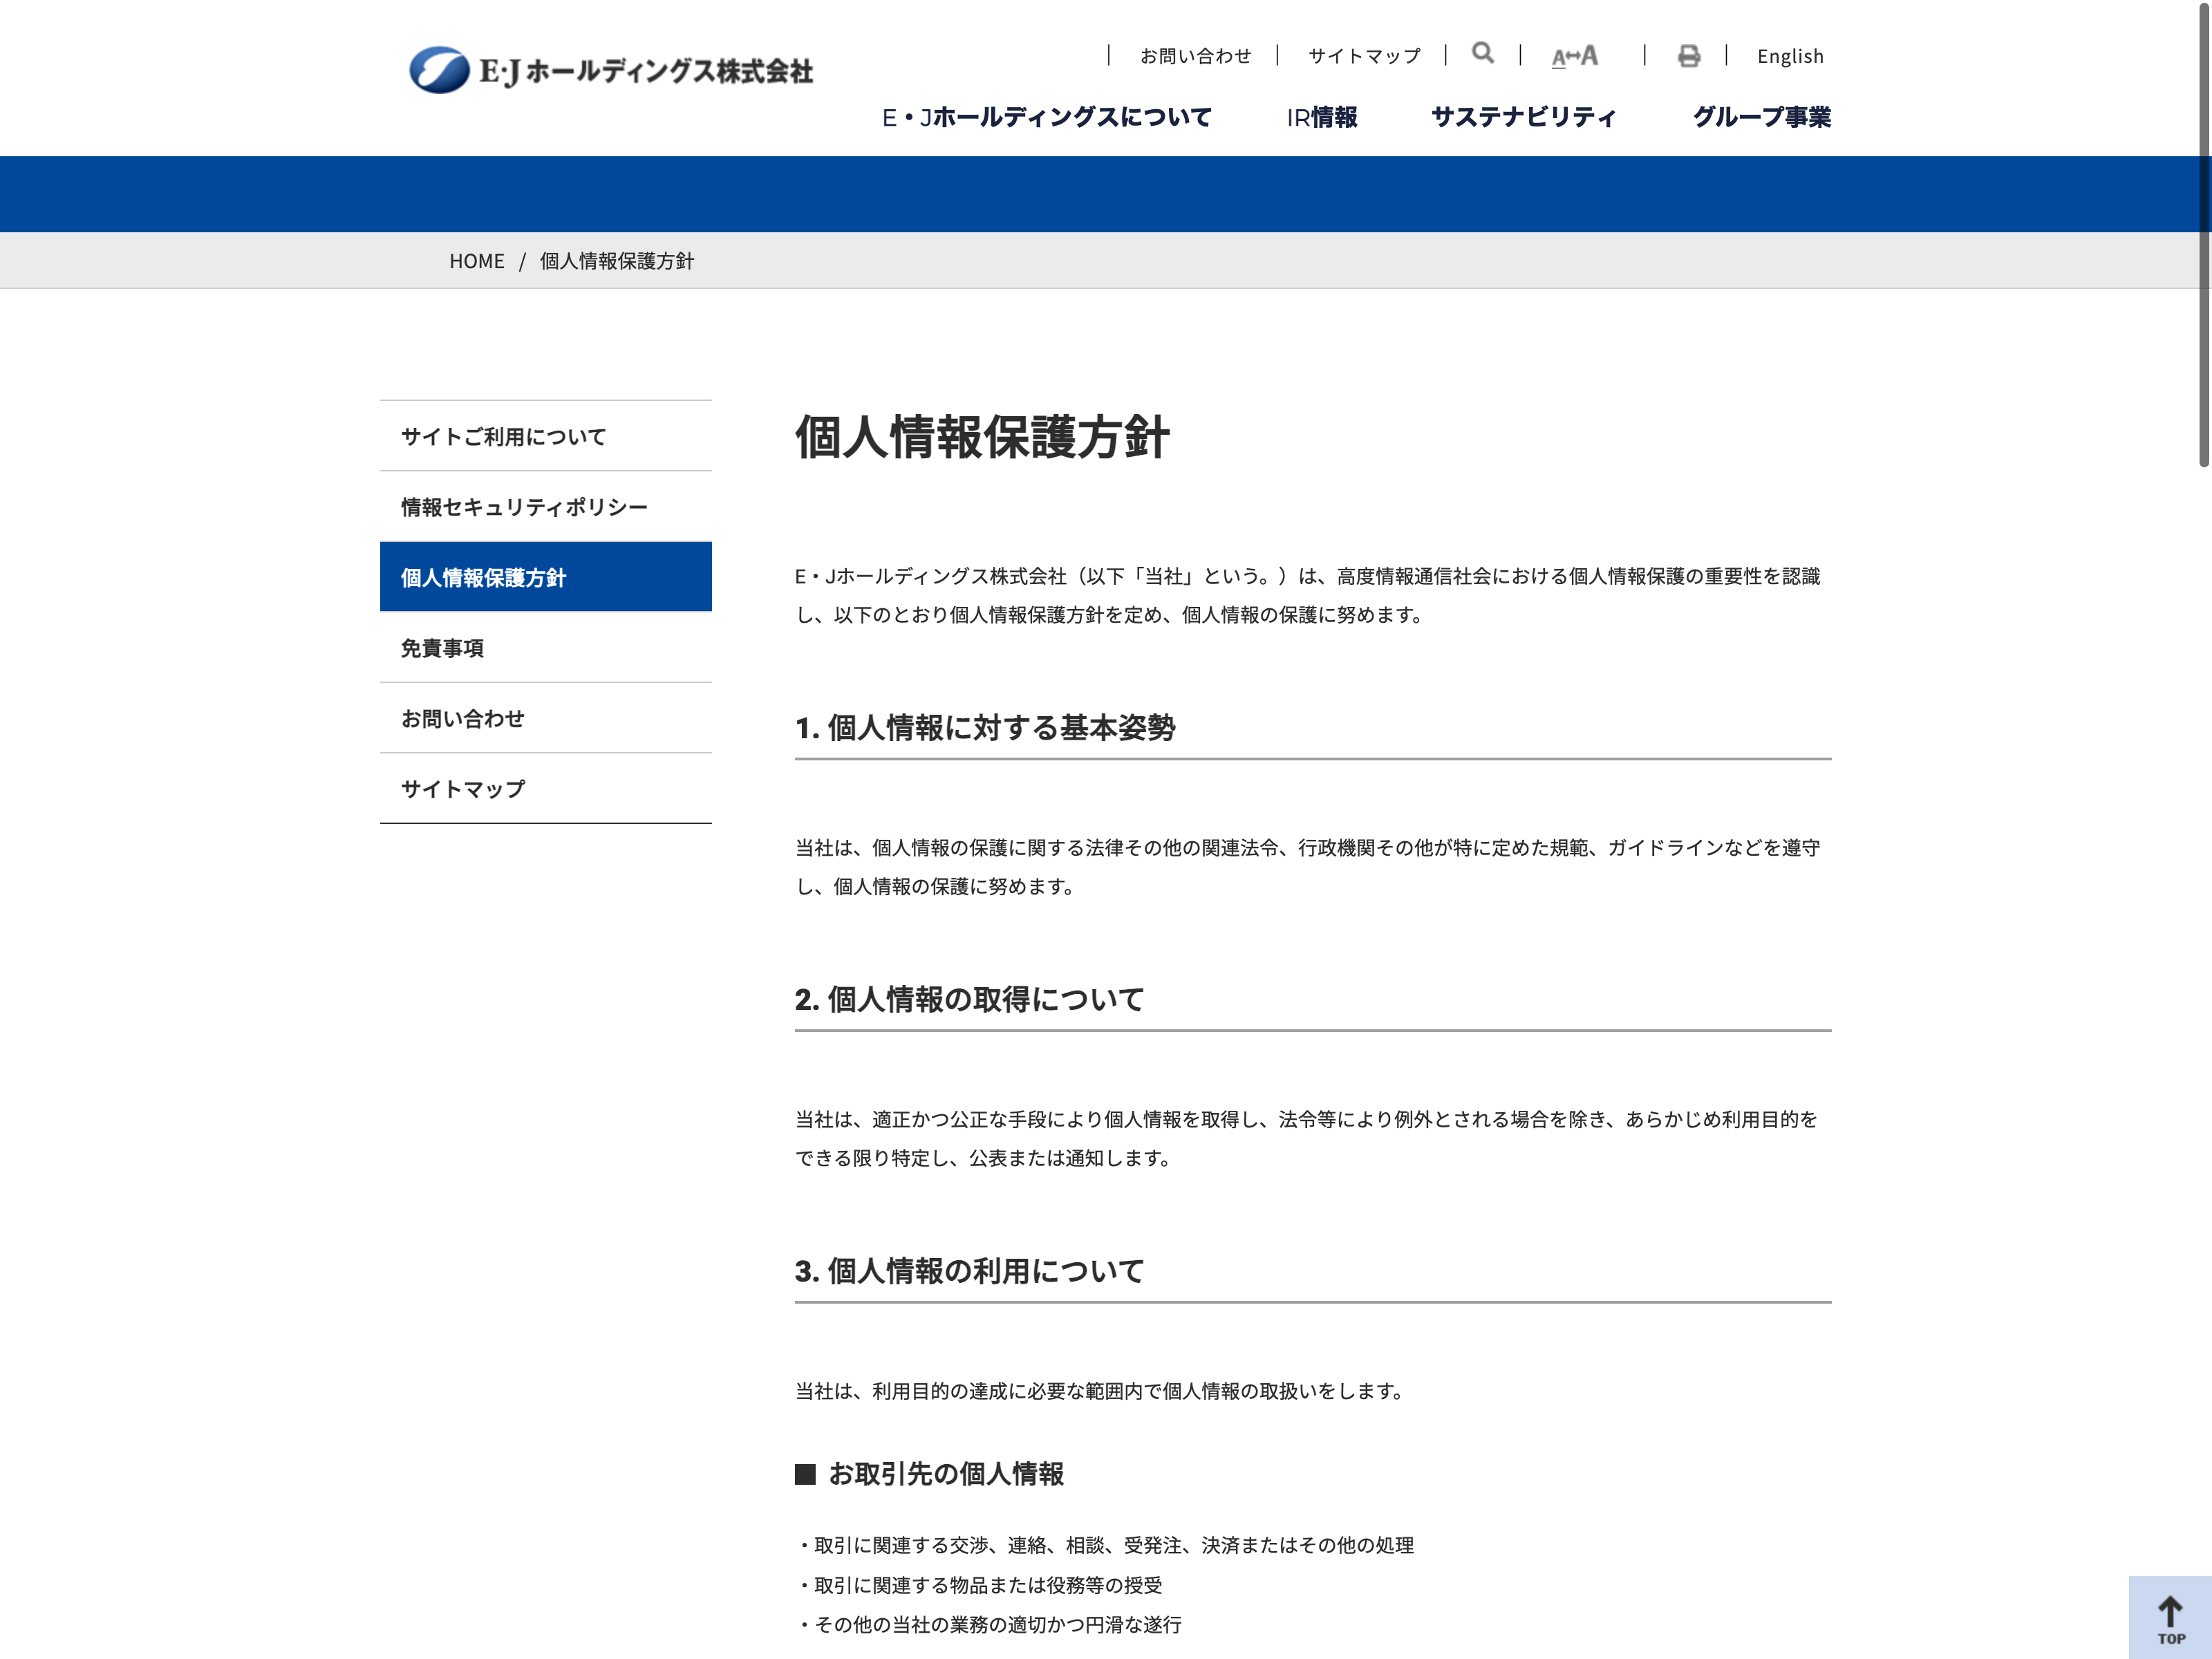2212x1659 pixels.
Task: Open サイトマップ link in the header
Action: tap(1363, 57)
